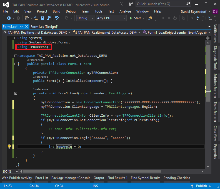Open the Tools menu
Viewport: 220px width, 189px height.
(99, 11)
